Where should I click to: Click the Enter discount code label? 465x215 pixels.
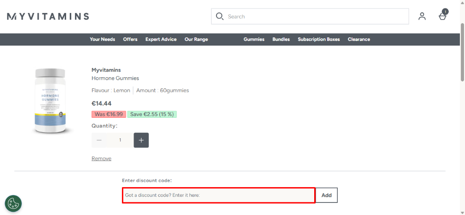coord(147,180)
